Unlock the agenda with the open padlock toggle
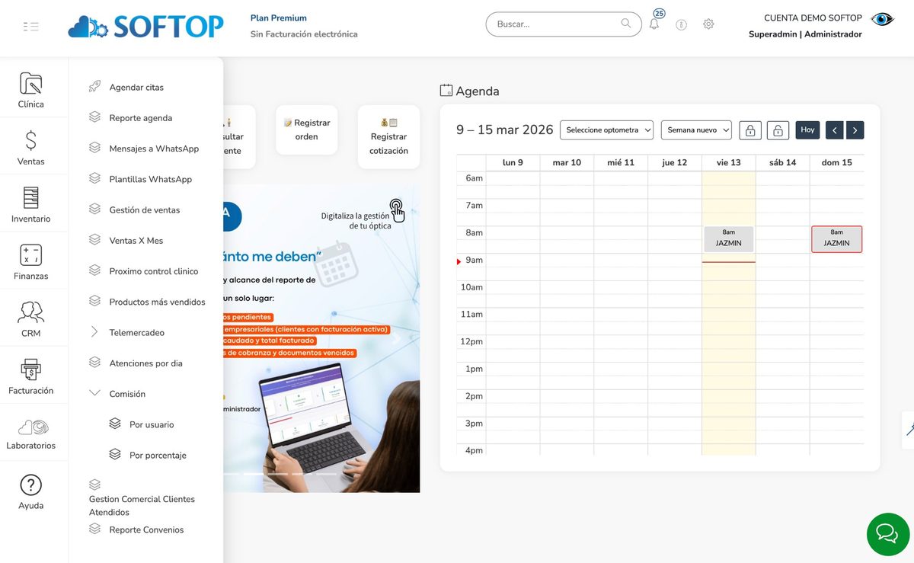This screenshot has height=563, width=914. [778, 130]
